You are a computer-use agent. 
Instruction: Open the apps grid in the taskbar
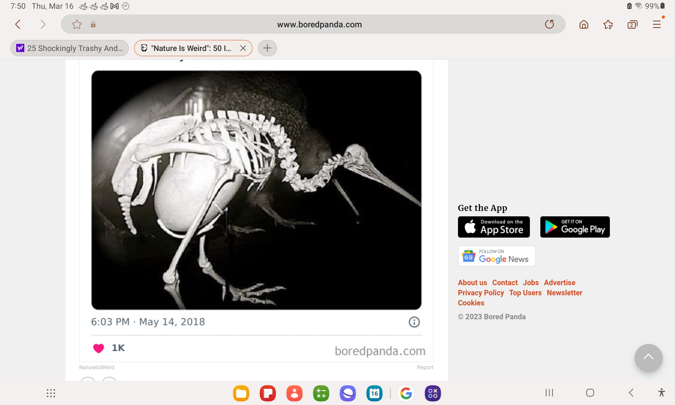(51, 393)
